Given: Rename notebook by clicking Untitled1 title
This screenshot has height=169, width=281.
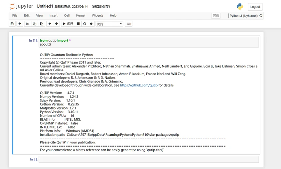Looking at the screenshot, I should [x=45, y=6].
